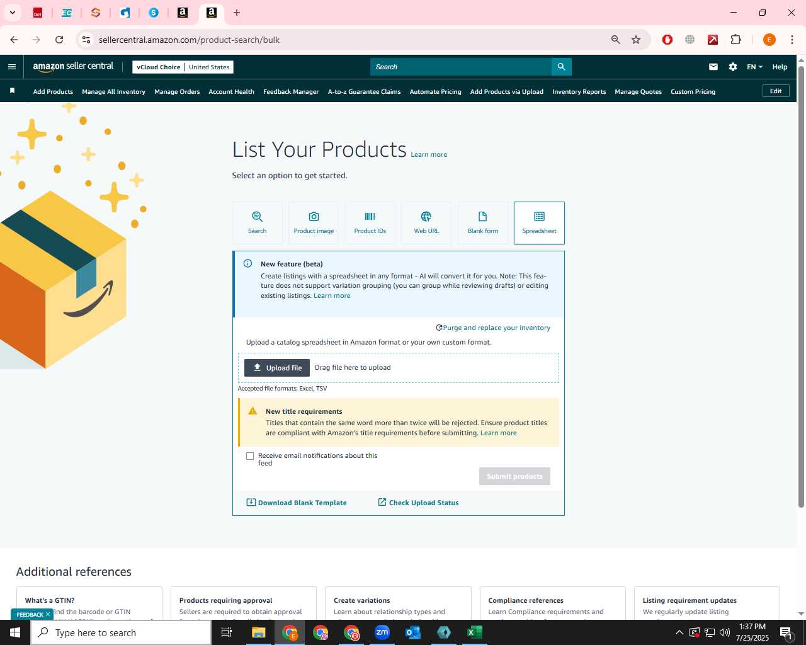Click the Amazon Seller Central logo
Image resolution: width=806 pixels, height=645 pixels.
click(x=73, y=67)
